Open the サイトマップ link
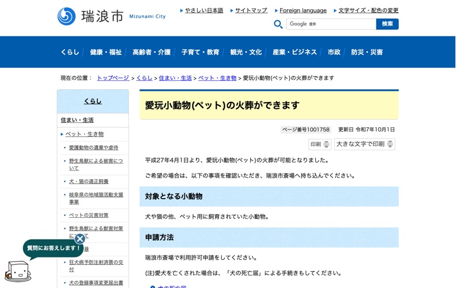Viewport: 461px width, 288px height. tap(251, 10)
